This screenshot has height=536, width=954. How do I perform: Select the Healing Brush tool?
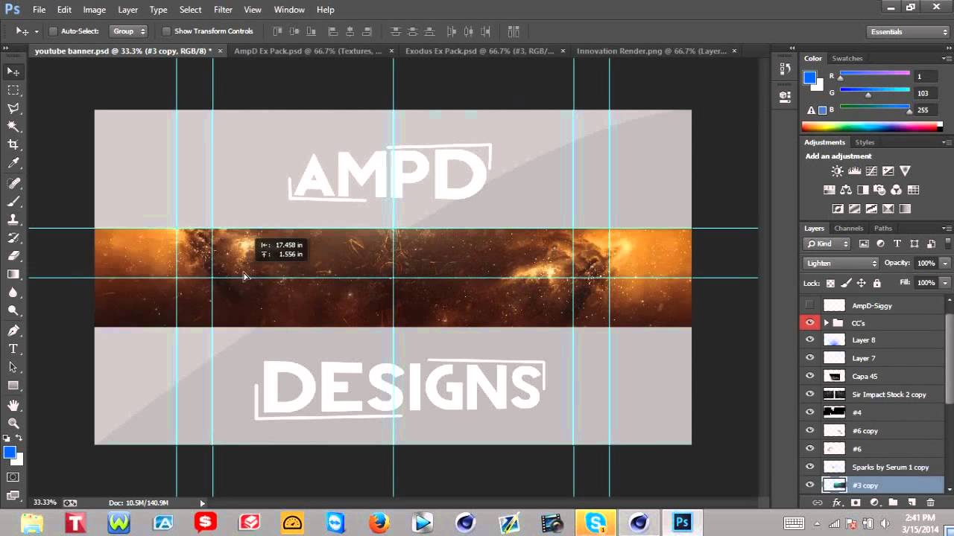coord(13,183)
